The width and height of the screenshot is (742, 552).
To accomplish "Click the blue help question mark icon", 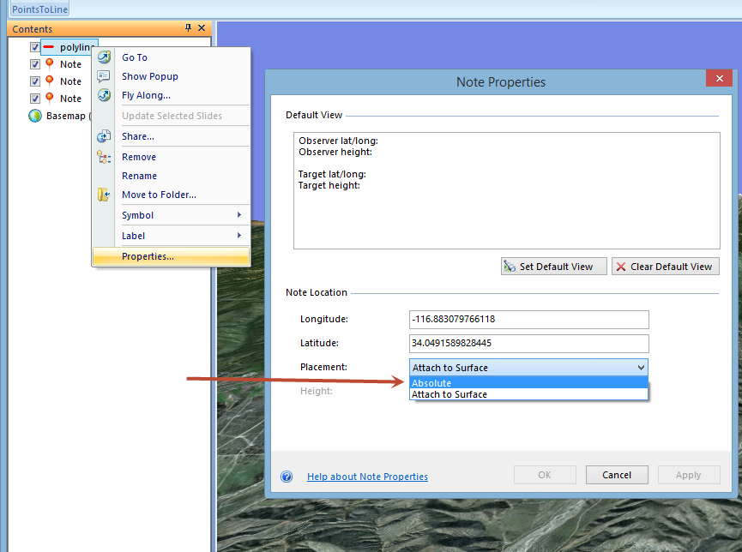I will pyautogui.click(x=287, y=477).
